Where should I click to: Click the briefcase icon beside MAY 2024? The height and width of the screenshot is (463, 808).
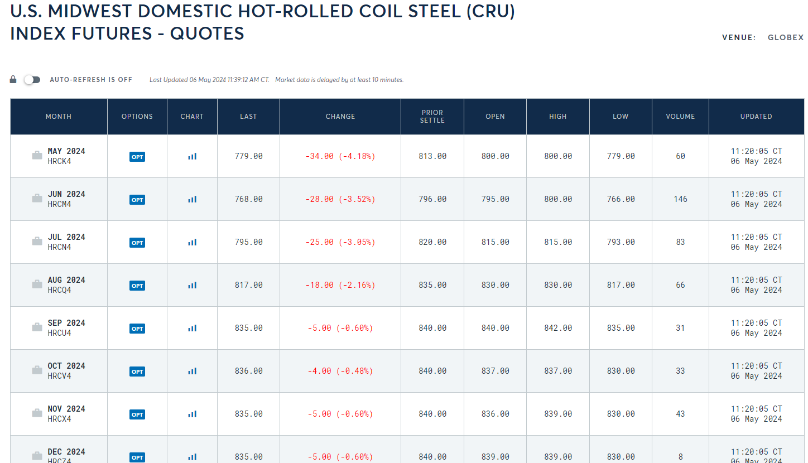tap(37, 156)
